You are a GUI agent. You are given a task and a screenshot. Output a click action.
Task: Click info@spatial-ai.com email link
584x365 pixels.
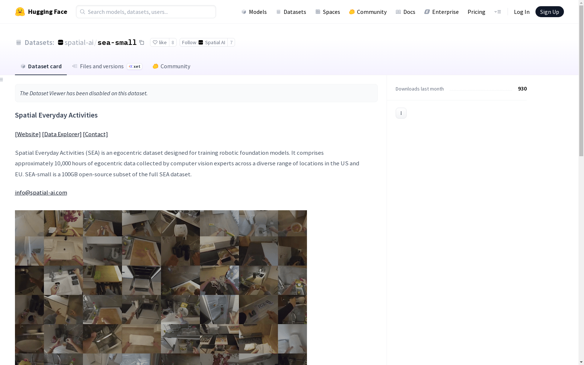[x=41, y=192]
